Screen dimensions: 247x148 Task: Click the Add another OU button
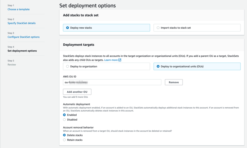click(x=77, y=92)
